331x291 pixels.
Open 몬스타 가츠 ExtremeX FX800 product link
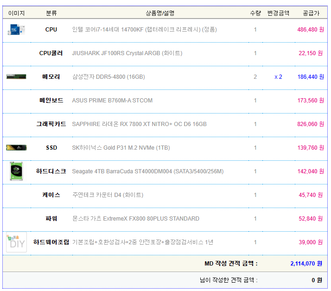pos(136,218)
